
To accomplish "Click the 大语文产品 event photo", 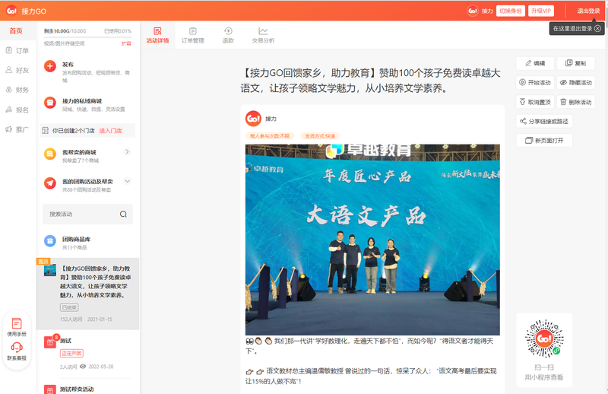I will (372, 240).
